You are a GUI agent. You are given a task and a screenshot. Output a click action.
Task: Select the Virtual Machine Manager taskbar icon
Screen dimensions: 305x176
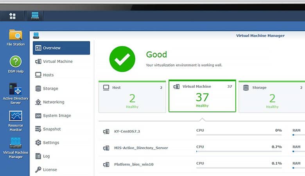pyautogui.click(x=35, y=16)
